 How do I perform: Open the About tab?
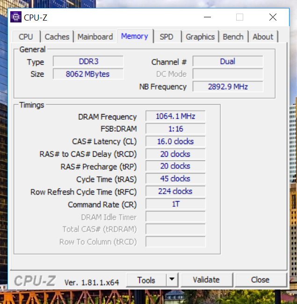tap(263, 36)
